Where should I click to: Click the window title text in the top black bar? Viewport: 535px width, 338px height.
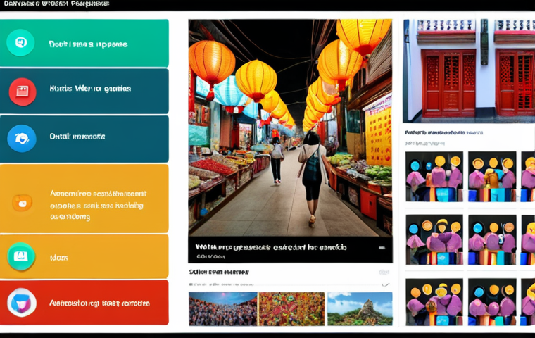(56, 4)
